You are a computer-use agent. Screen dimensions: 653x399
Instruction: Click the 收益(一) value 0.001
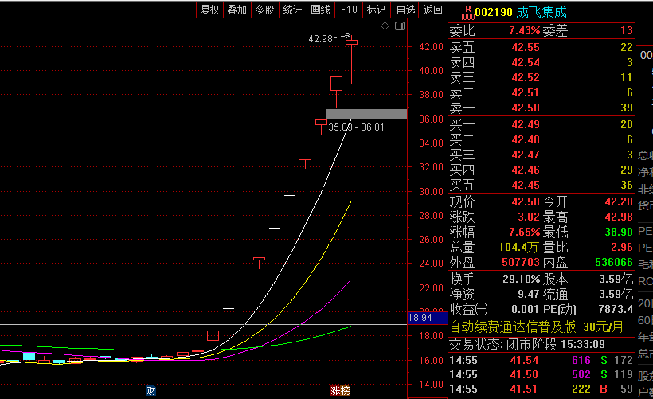click(525, 309)
